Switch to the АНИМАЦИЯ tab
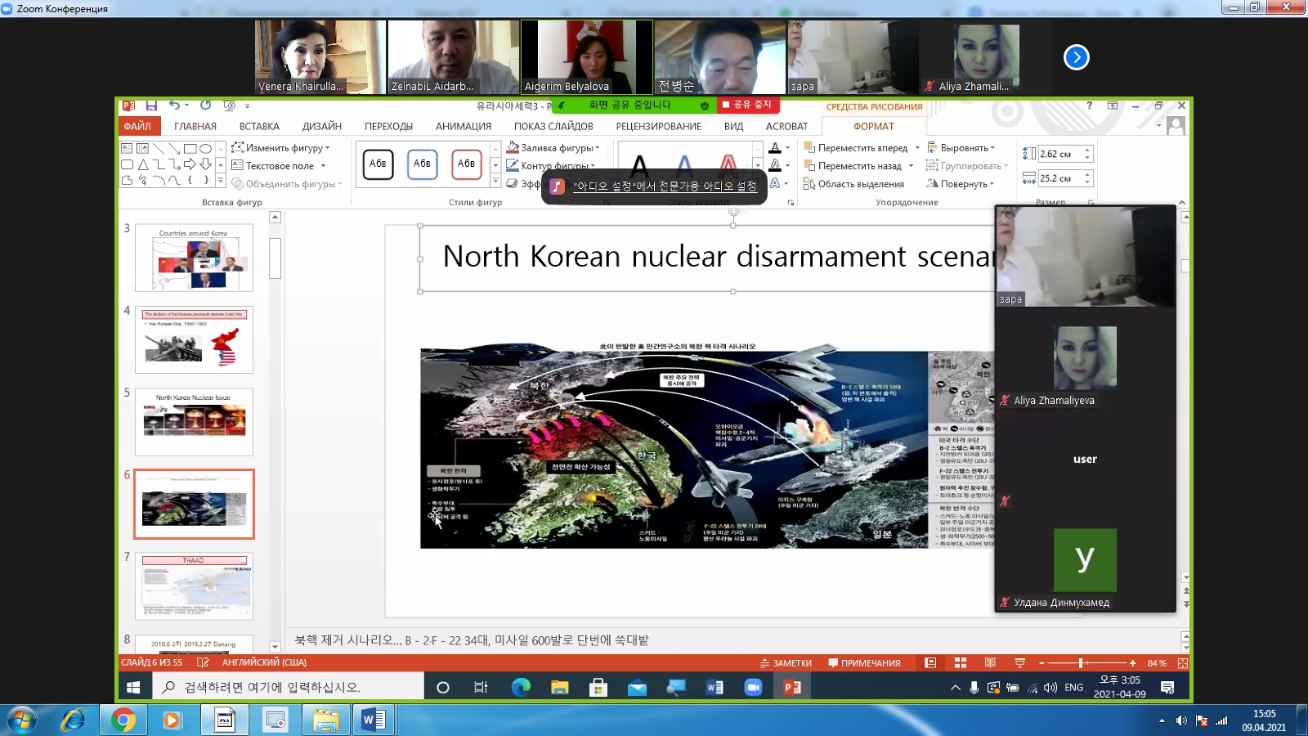The image size is (1308, 736). (x=463, y=127)
